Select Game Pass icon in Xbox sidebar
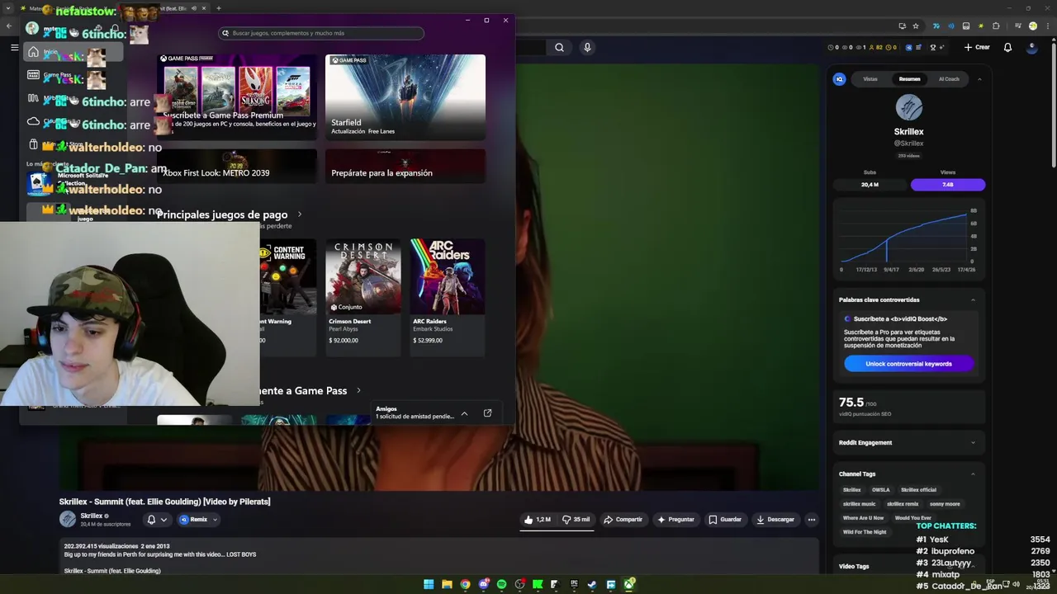Screen dimensions: 1057x594 (33, 75)
